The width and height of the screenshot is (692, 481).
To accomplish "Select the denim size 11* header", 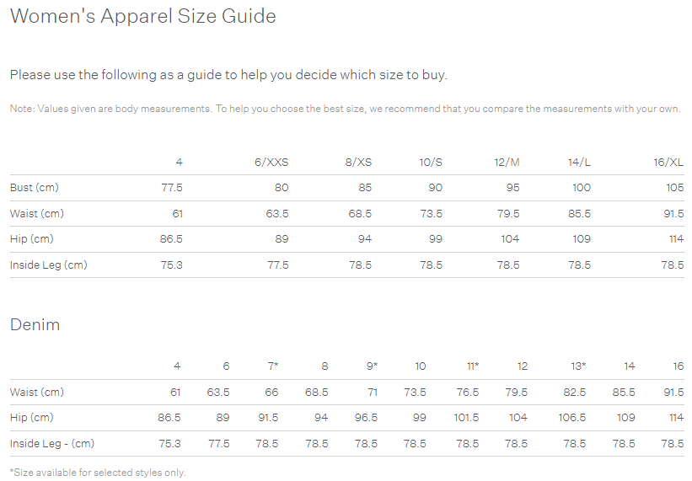I will (x=473, y=366).
